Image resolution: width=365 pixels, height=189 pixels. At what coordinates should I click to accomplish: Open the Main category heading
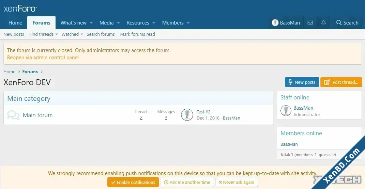tap(29, 98)
